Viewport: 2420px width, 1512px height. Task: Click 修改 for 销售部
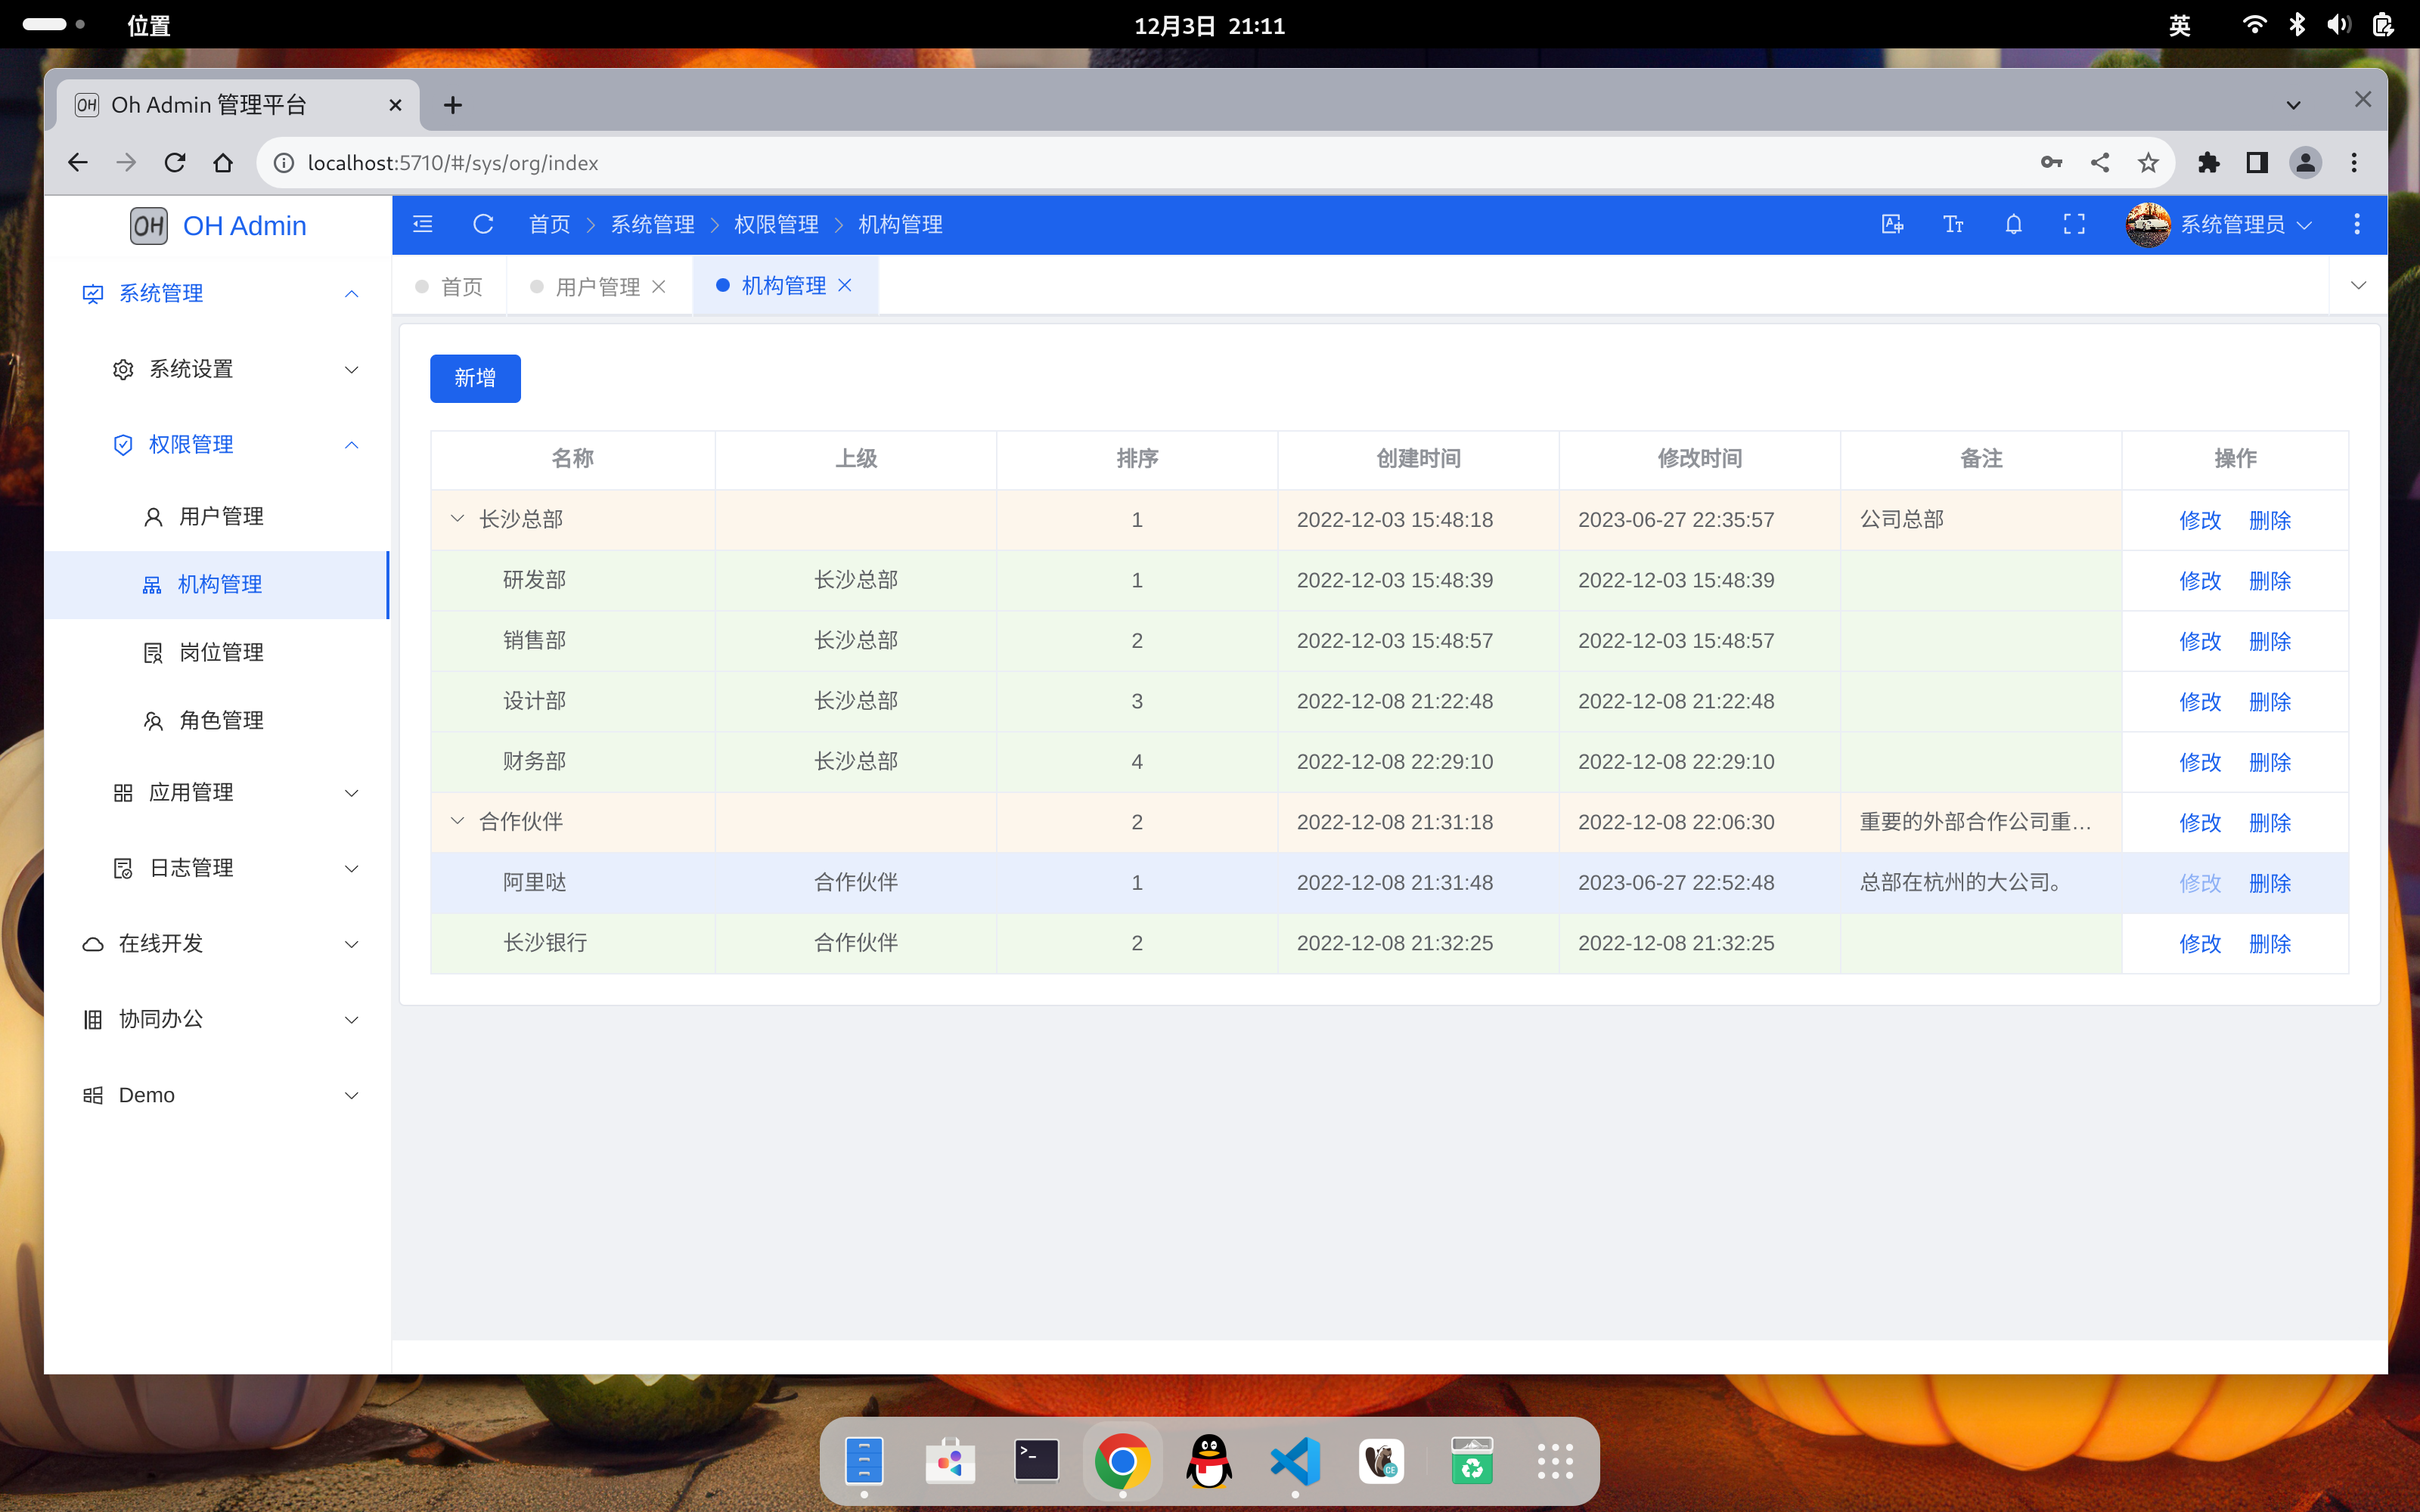[x=2200, y=641]
